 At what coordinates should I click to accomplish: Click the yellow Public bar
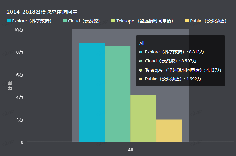pos(169,130)
